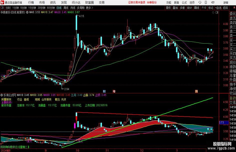Viewport: 236px width, 152px height.
Task: Open the 行情 menu
Action: [x=31, y=2]
